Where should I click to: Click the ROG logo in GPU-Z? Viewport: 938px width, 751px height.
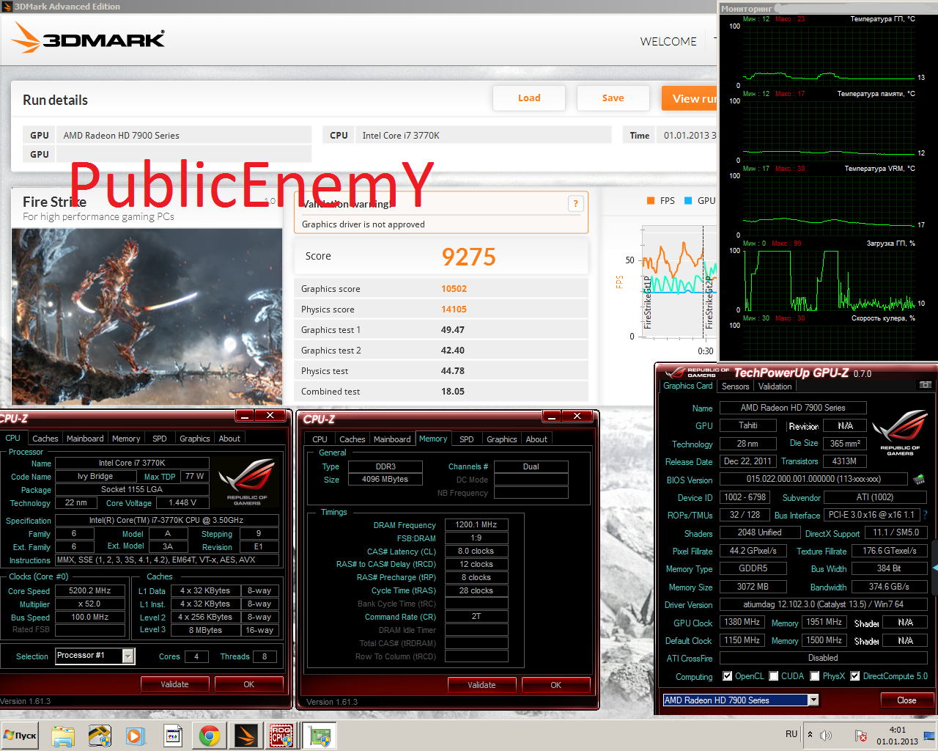900,433
